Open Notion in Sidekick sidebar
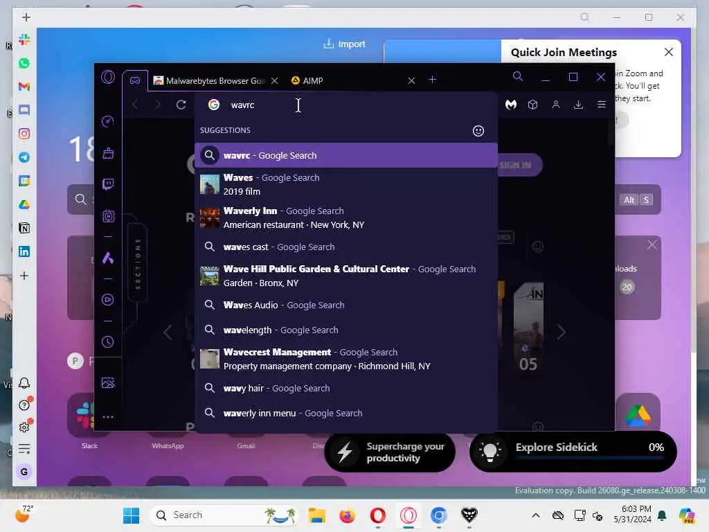The width and height of the screenshot is (709, 532). [24, 228]
